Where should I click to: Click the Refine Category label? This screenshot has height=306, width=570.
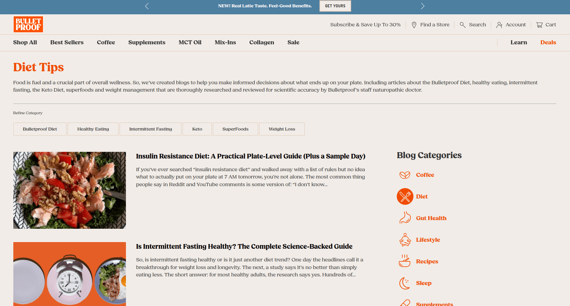[x=28, y=113]
